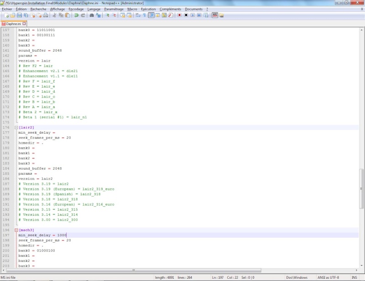Play back the recorded macro
Screen dimensions: 365x281
tap(193, 16)
